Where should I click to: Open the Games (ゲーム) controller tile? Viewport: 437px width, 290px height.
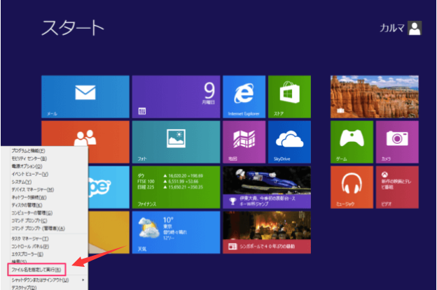[x=352, y=142]
